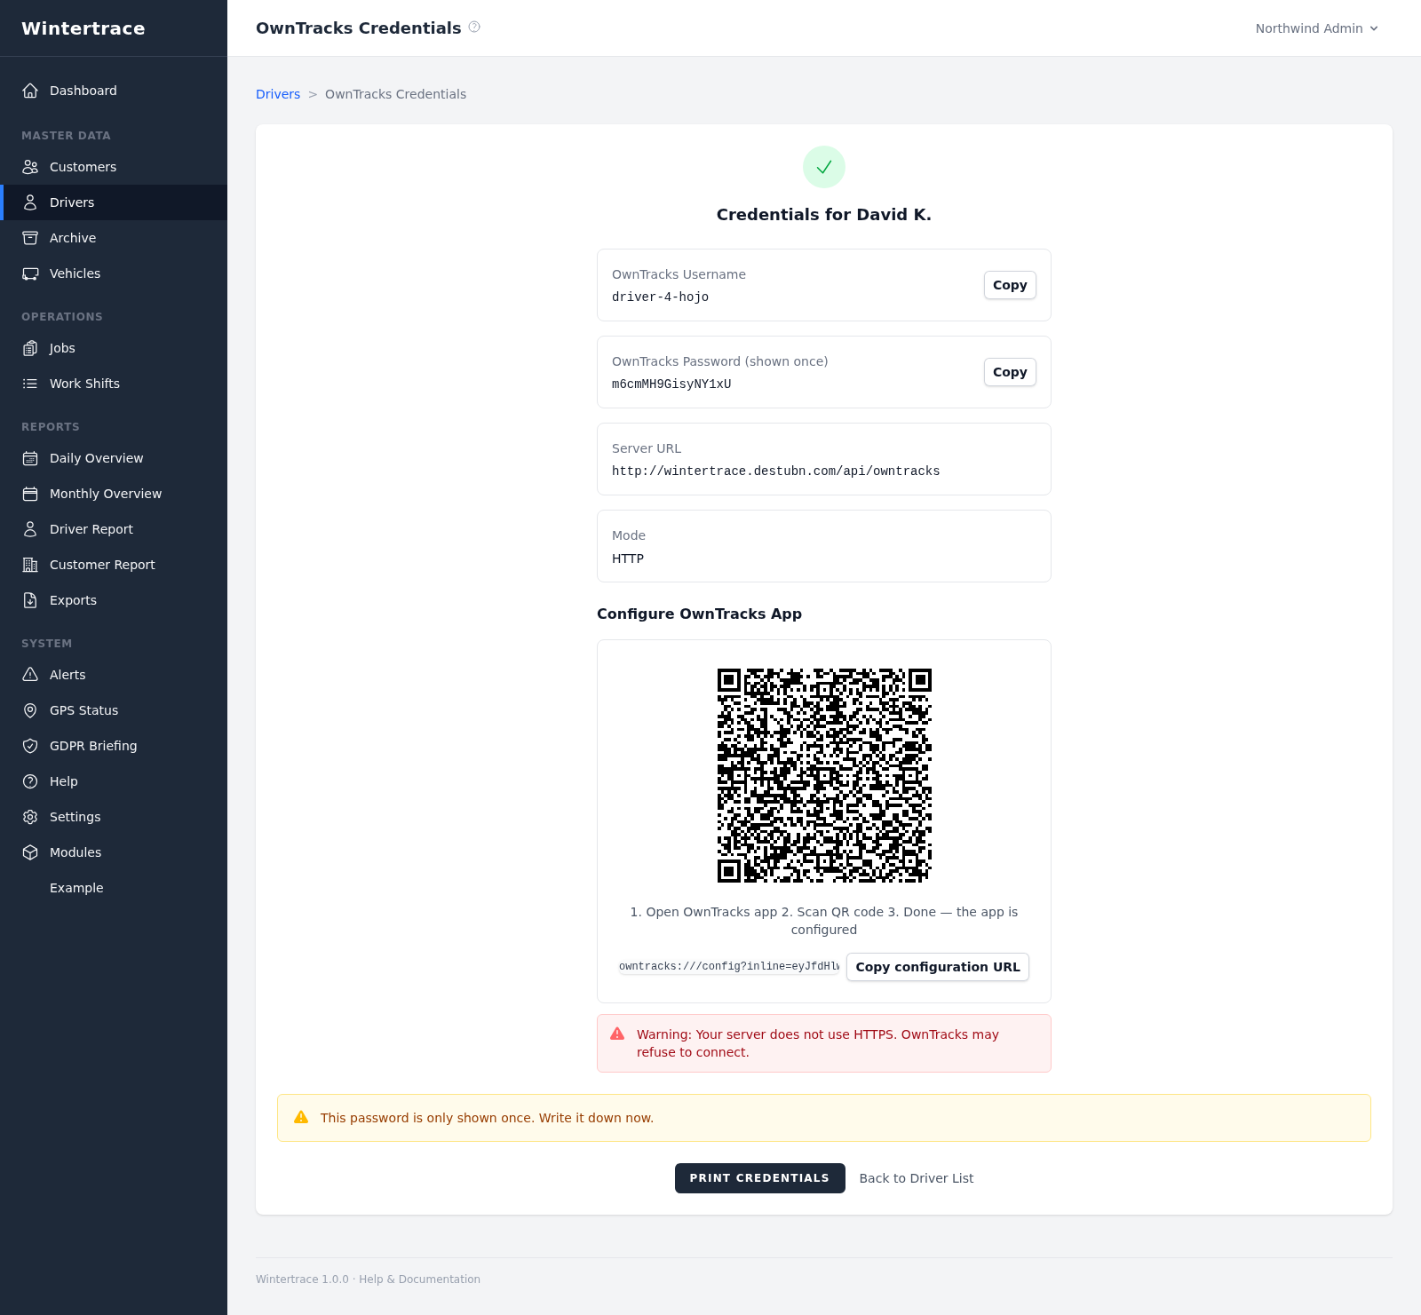Click the green success checkmark icon
Screen dimensions: 1421x1315
[824, 167]
